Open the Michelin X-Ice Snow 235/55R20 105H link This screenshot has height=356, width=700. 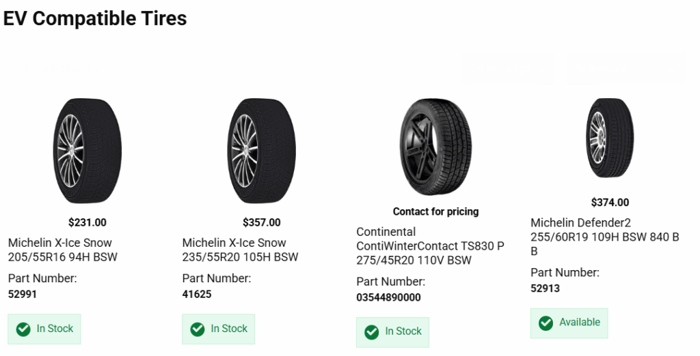241,250
